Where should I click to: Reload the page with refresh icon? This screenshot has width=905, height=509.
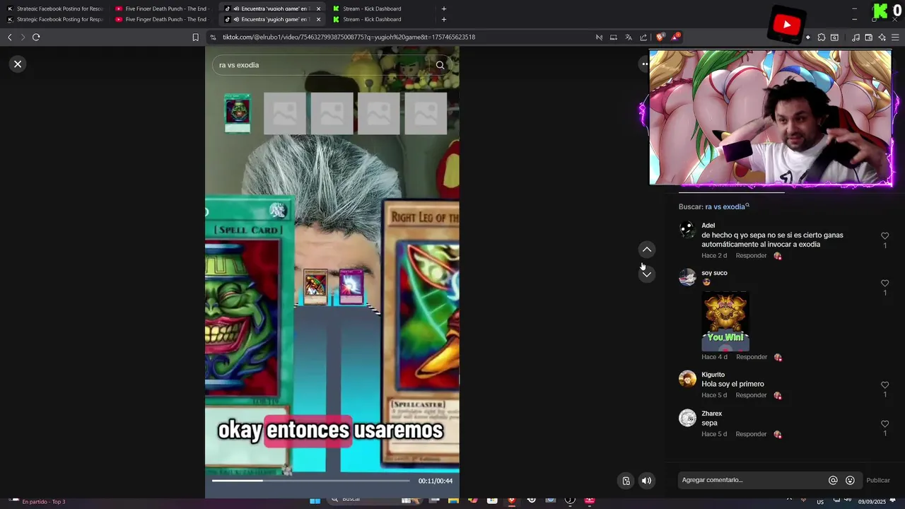tap(36, 37)
